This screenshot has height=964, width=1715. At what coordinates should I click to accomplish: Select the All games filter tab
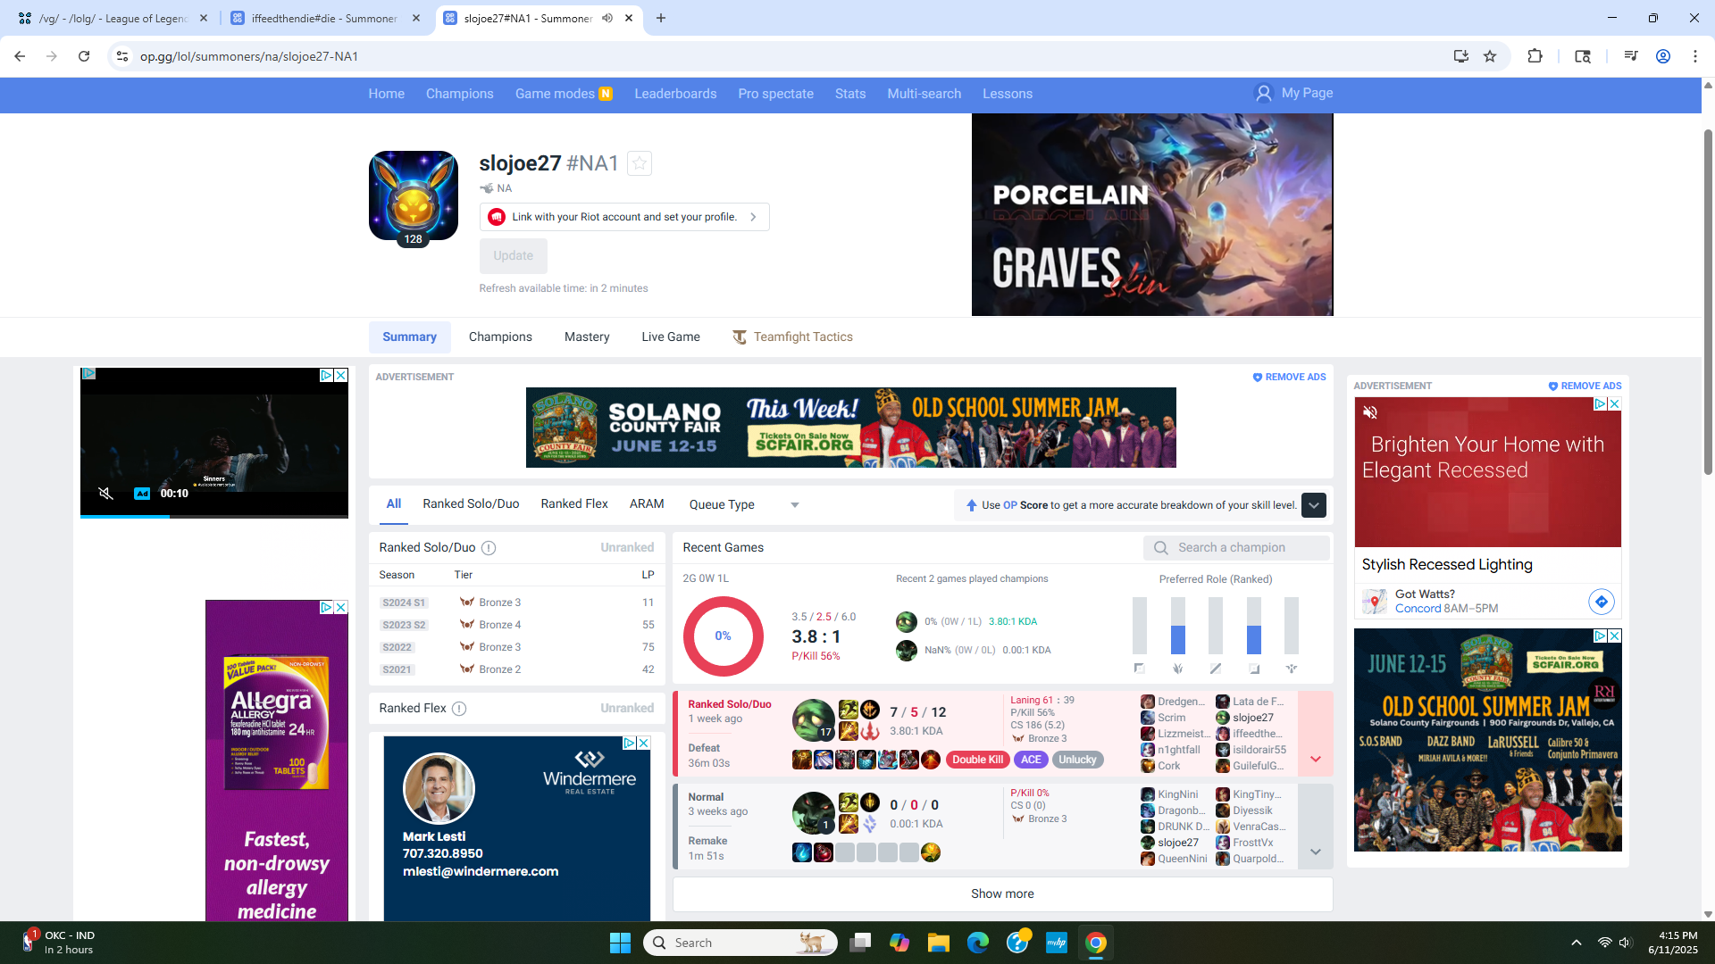click(x=394, y=504)
